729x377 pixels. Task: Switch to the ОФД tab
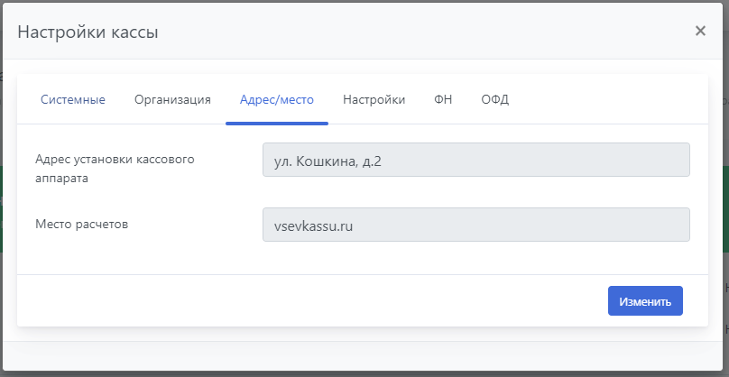[x=494, y=100]
